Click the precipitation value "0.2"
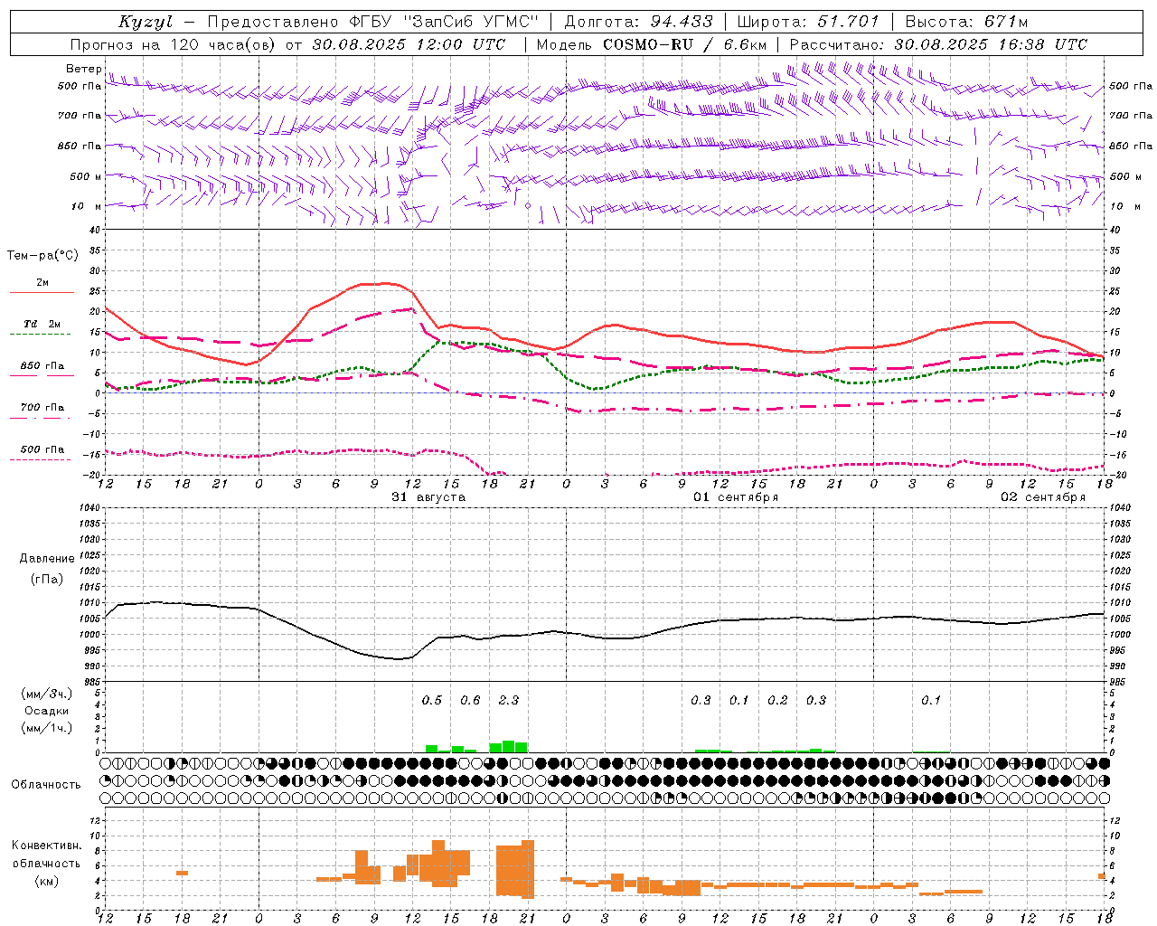1157x926 pixels. [777, 700]
